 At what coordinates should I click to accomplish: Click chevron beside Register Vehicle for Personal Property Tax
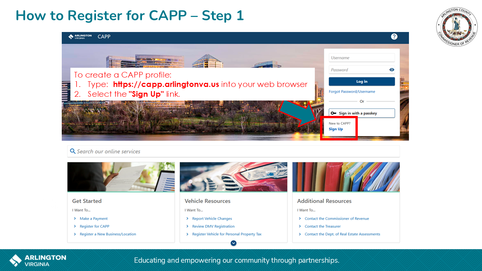pos(188,234)
